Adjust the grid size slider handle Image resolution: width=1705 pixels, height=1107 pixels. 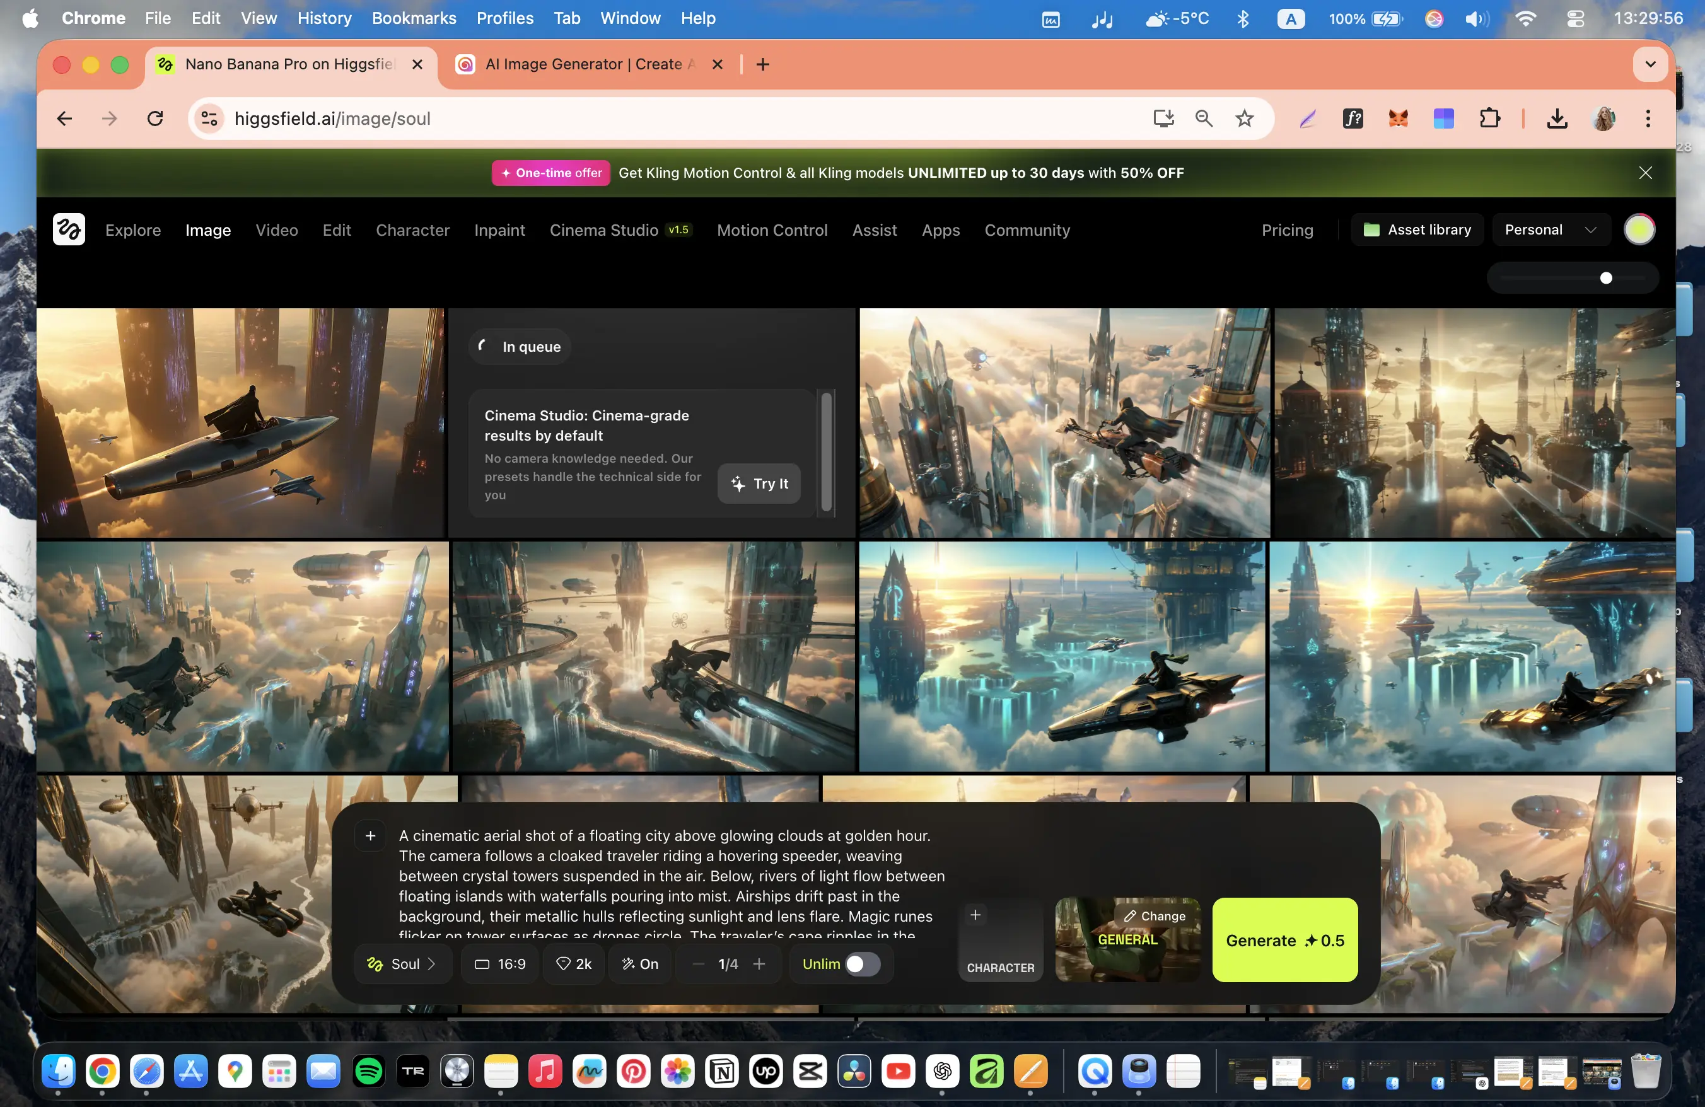coord(1605,278)
